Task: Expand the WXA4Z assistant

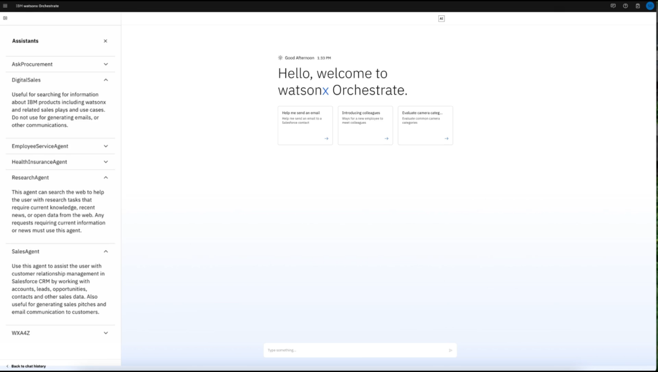Action: point(106,333)
